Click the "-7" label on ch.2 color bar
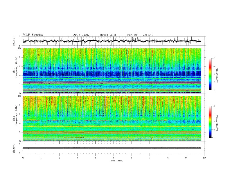The height and width of the screenshot is (177, 230). (214, 137)
